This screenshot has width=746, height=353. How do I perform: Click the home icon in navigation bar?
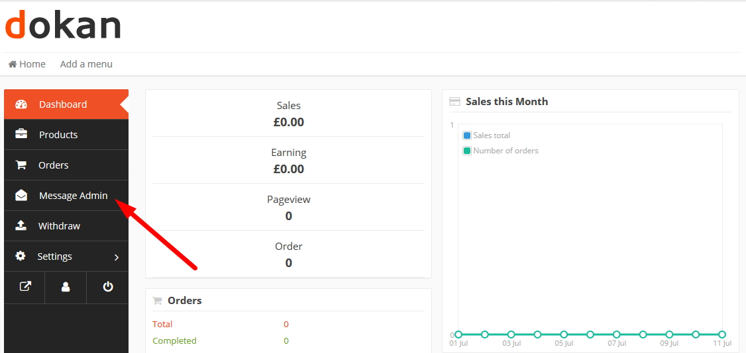click(13, 64)
